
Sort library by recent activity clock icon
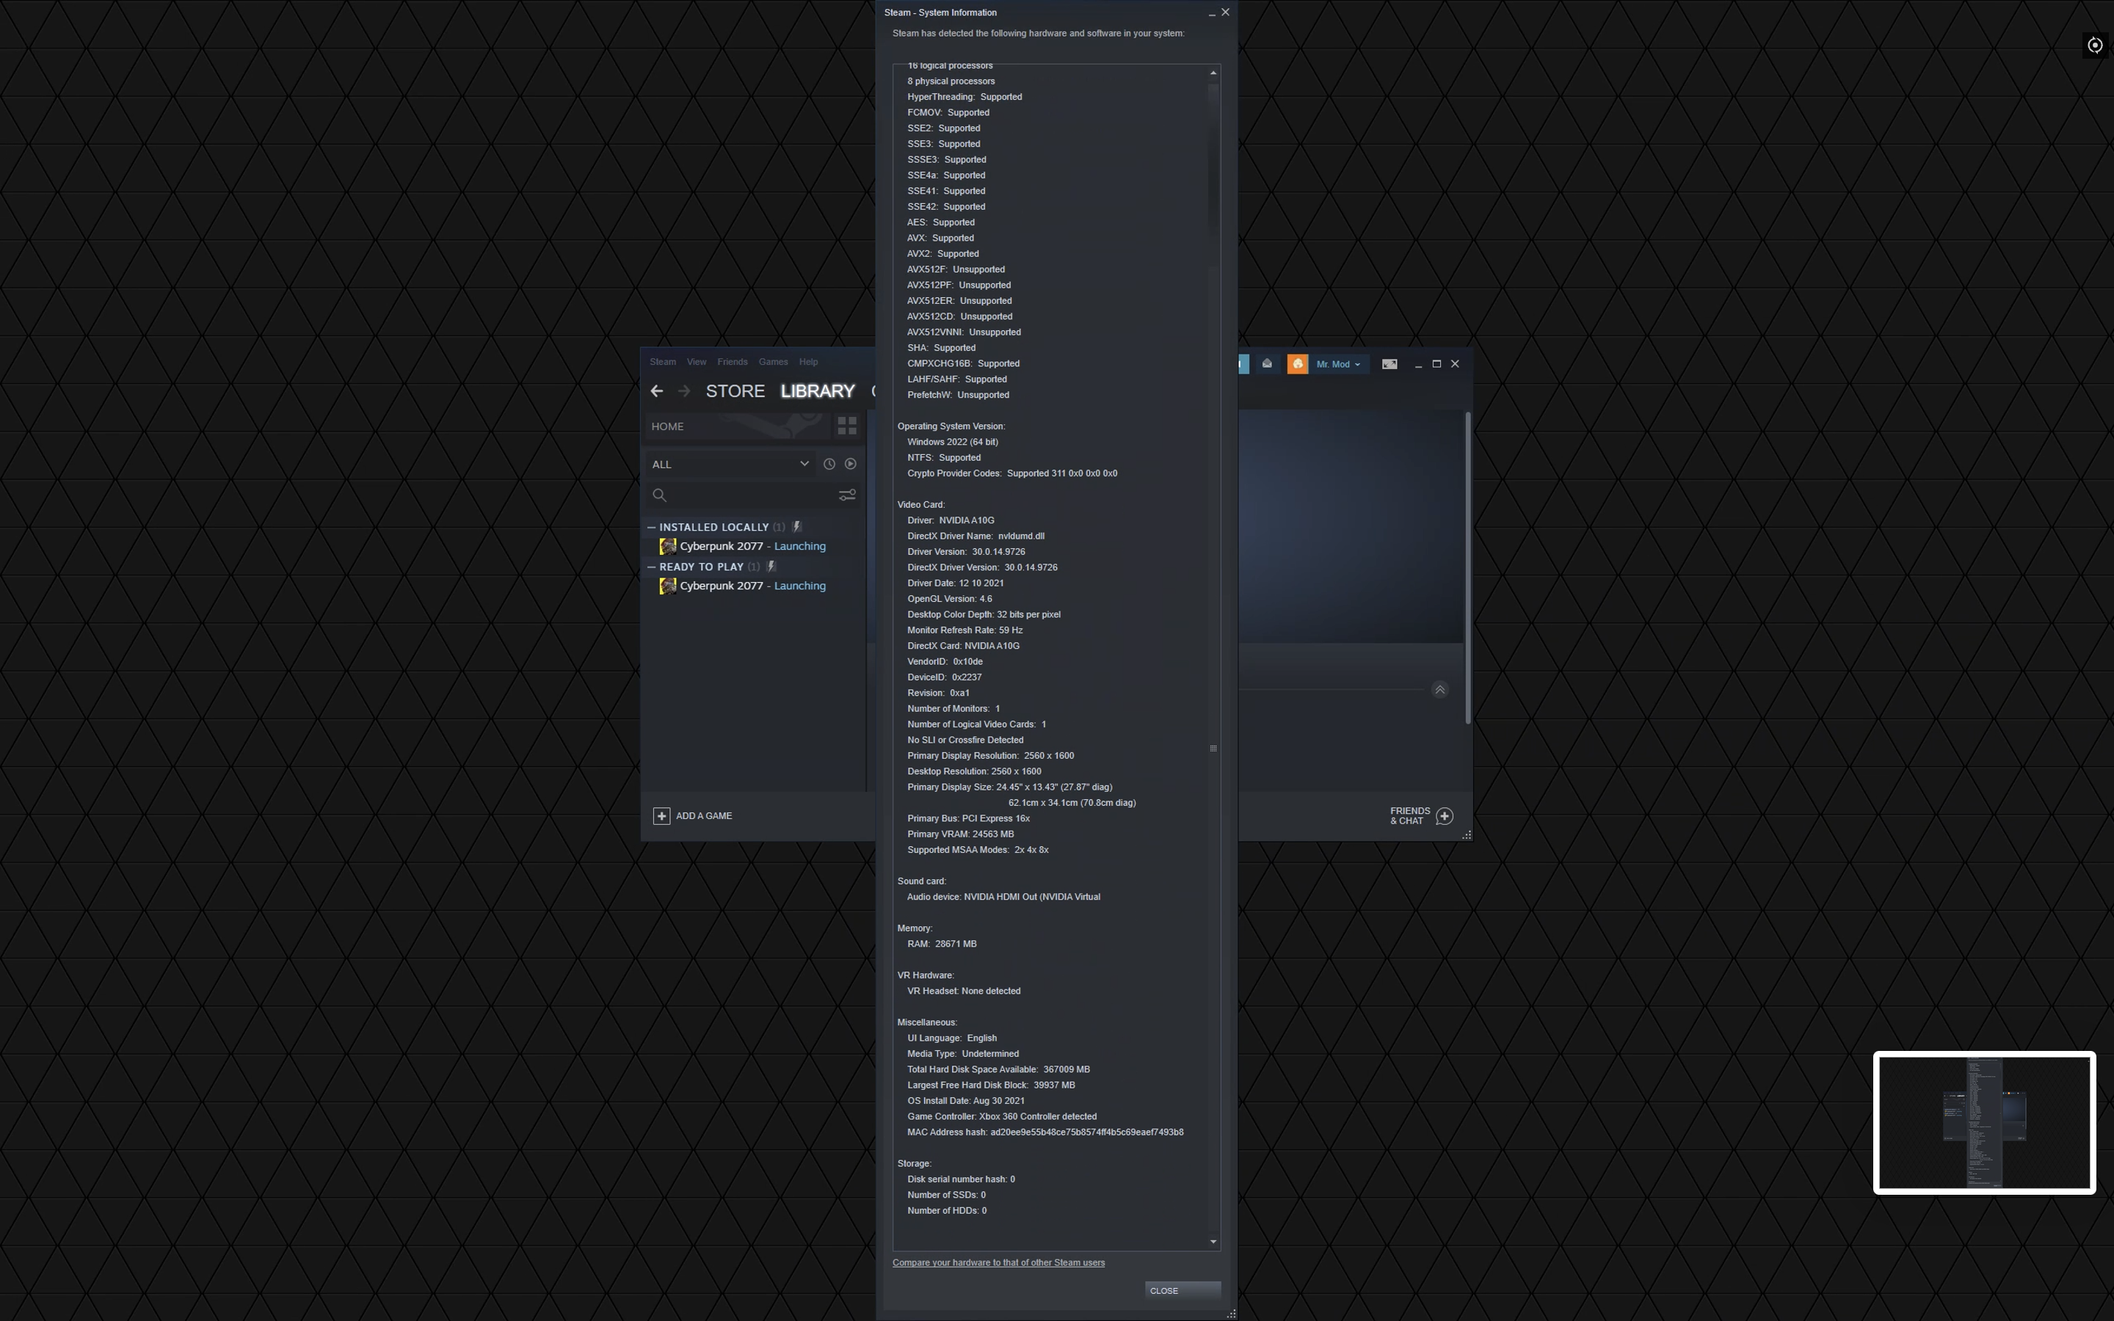[x=829, y=464]
